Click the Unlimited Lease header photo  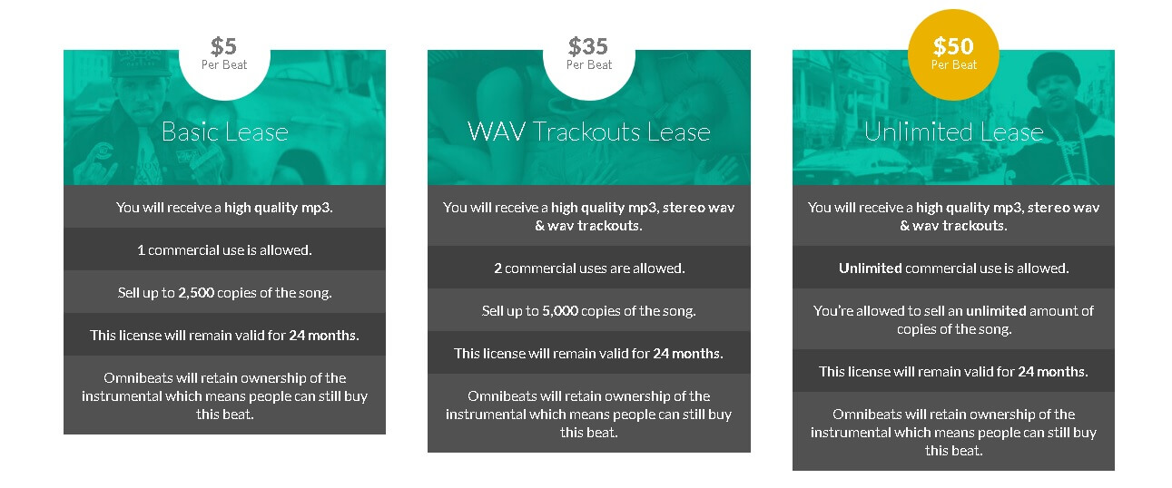953,118
